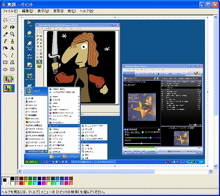Image resolution: width=220 pixels, height=196 pixels.
Task: Set opaque selection mode in tool options
Action: click(9, 79)
